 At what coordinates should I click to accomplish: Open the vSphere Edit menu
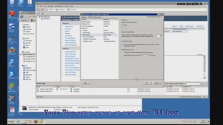pyautogui.click(x=41, y=6)
